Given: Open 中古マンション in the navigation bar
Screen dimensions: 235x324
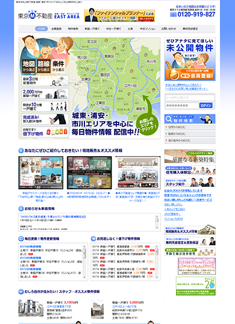Looking at the screenshot, I should (148, 29).
